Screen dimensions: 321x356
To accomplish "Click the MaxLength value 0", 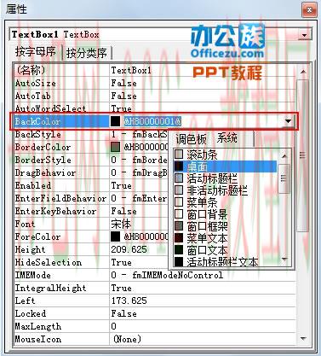I will point(113,326).
